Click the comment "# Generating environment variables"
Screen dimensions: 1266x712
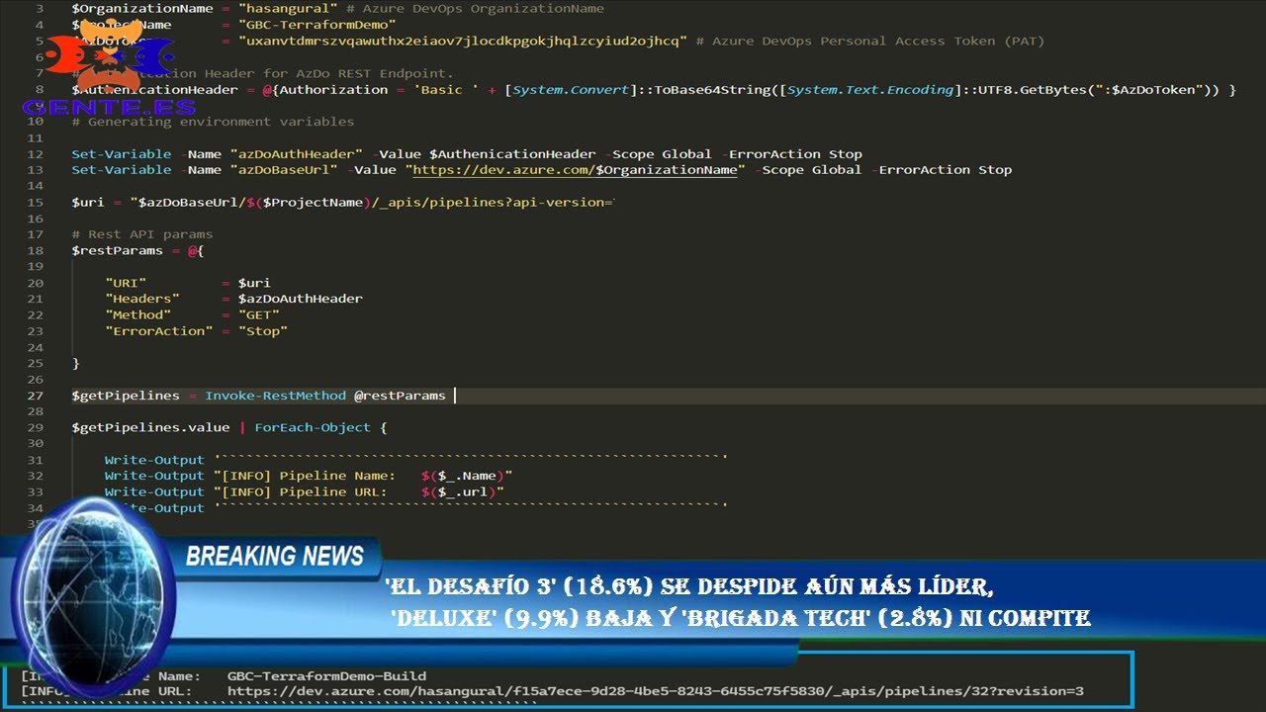tap(213, 122)
